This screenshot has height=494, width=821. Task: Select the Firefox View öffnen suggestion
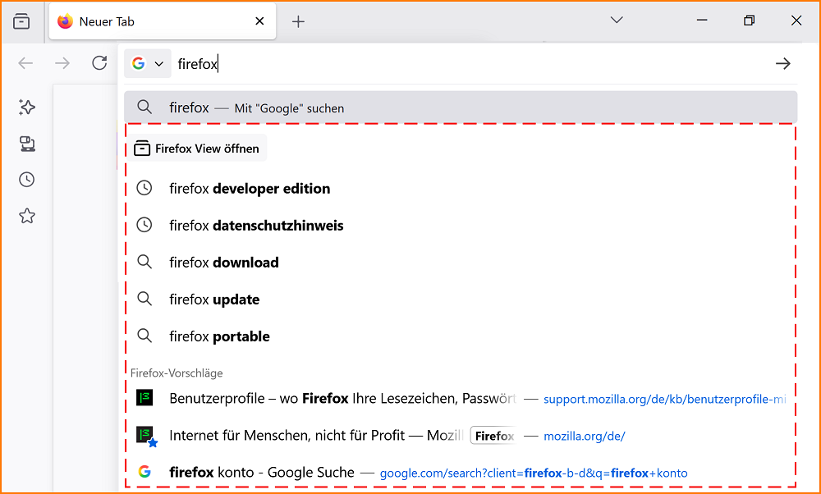point(196,148)
